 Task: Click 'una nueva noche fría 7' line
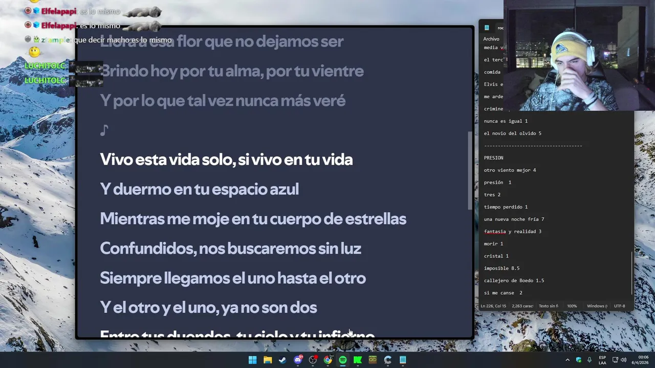coord(514,219)
